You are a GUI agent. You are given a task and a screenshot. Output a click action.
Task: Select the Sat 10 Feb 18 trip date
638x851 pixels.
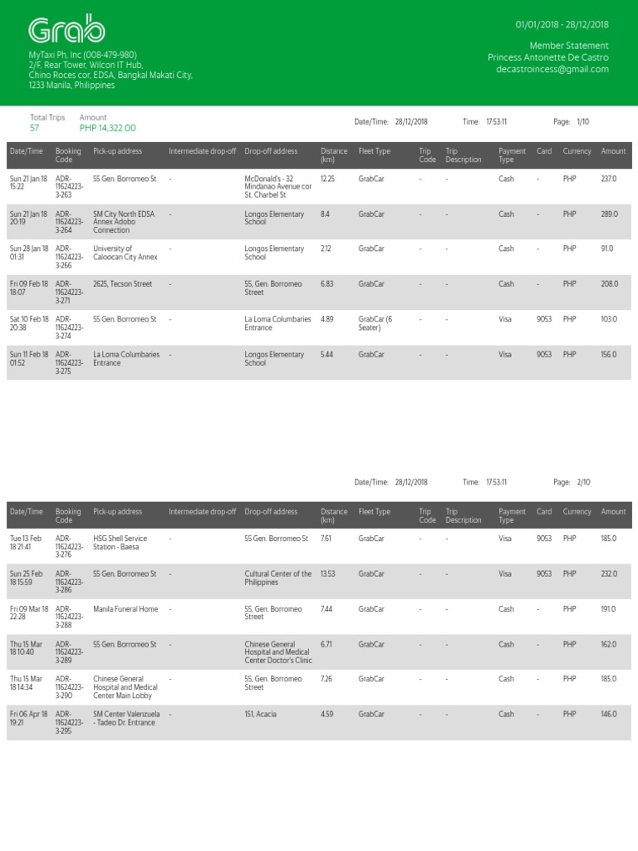29,322
